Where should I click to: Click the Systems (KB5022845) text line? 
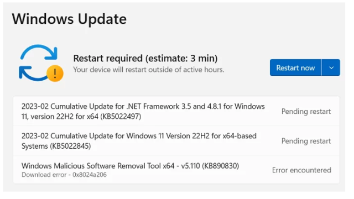pyautogui.click(x=56, y=146)
